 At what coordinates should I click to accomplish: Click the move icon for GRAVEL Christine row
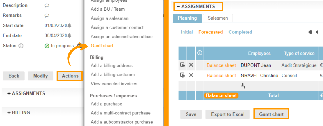click(183, 75)
